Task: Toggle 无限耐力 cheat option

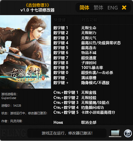Action: coord(89,33)
